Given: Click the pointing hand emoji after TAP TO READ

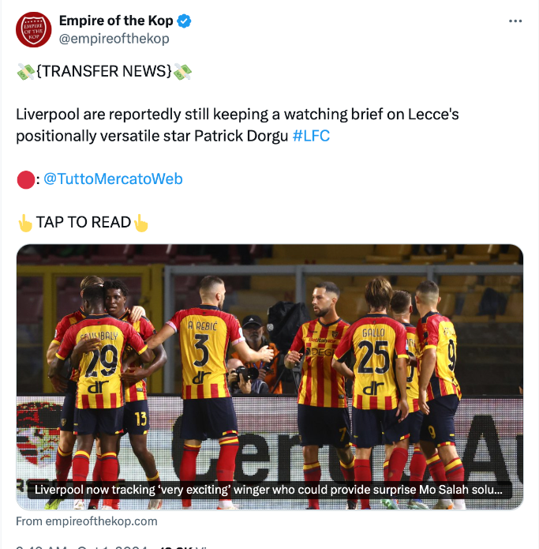Looking at the screenshot, I should click(140, 223).
